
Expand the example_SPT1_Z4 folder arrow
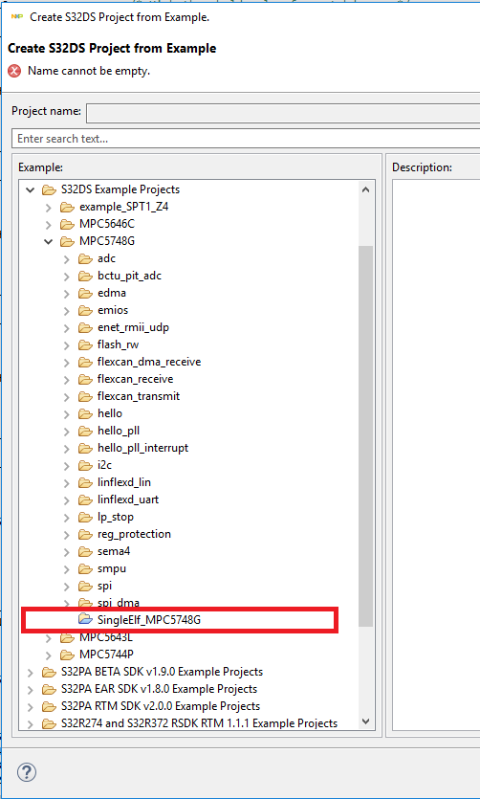49,208
